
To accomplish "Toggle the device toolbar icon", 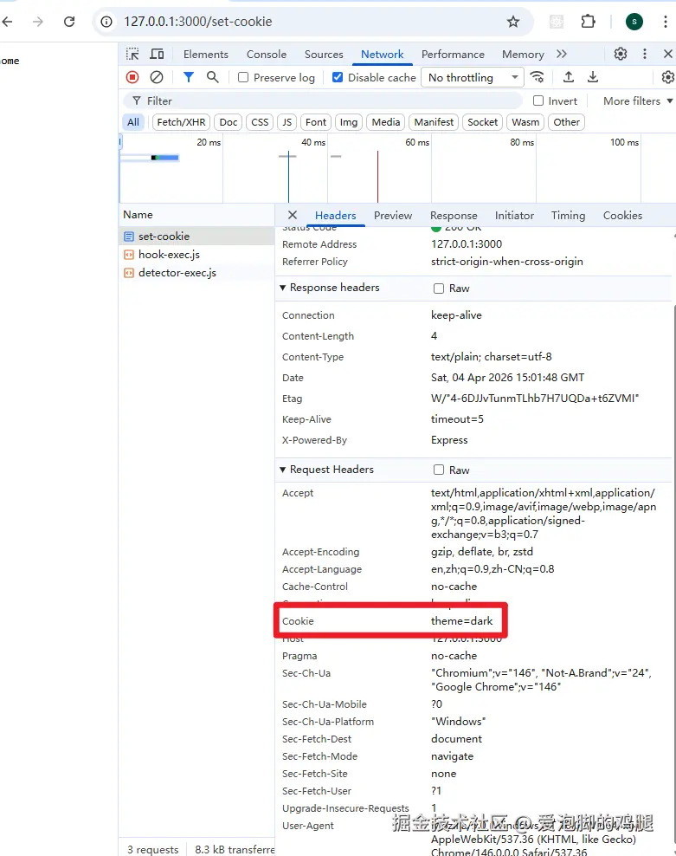I will coord(158,54).
